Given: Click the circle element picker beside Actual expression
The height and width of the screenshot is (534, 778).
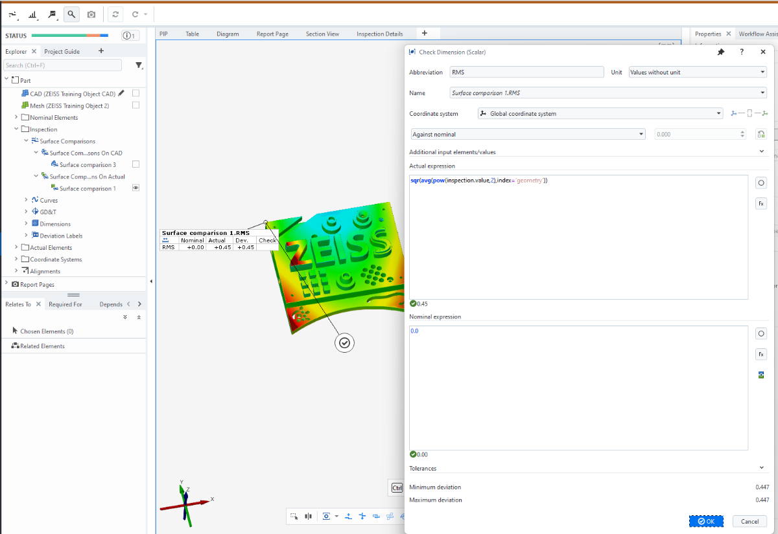Looking at the screenshot, I should click(x=761, y=183).
